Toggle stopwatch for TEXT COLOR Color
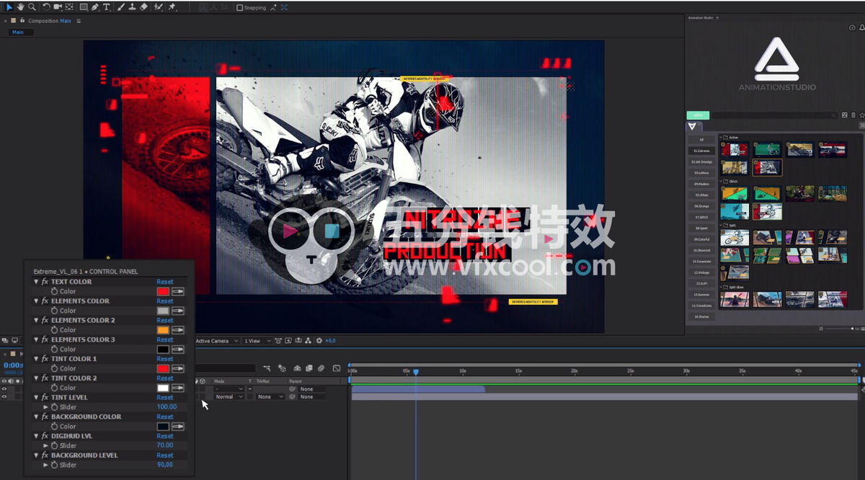Image resolution: width=865 pixels, height=480 pixels. pos(54,292)
